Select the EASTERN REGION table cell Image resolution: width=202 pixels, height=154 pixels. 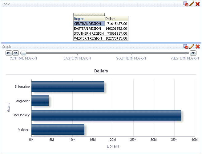(x=89, y=29)
